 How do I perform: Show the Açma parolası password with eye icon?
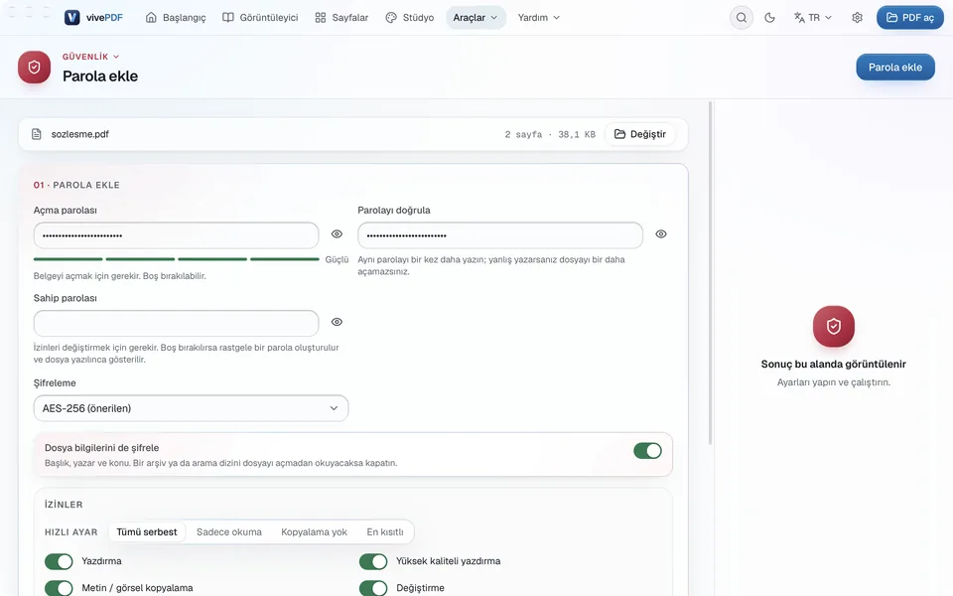click(337, 234)
